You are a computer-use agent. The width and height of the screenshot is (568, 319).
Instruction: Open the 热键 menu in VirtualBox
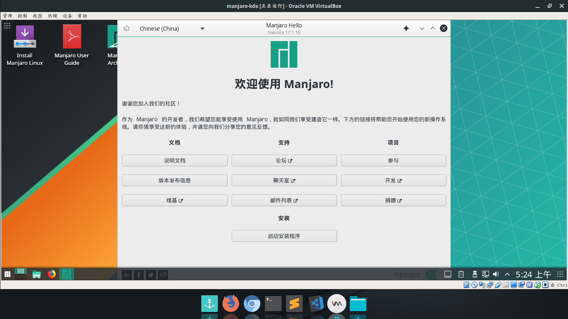[52, 16]
